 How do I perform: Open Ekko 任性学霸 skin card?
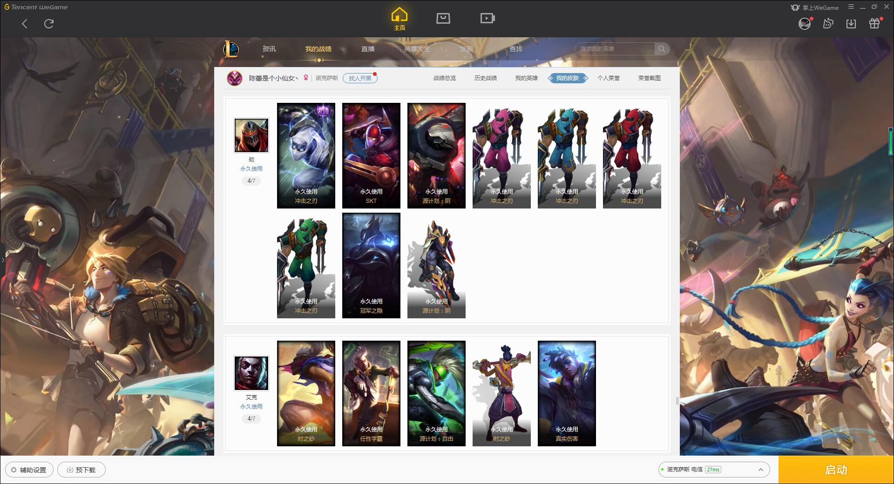click(x=371, y=393)
